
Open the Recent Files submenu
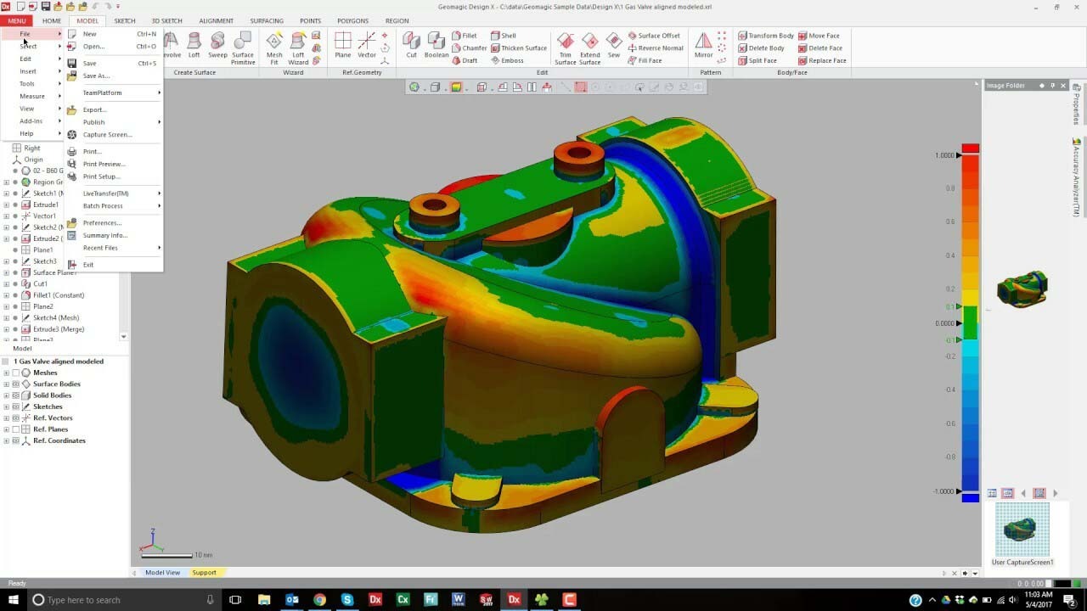[114, 248]
